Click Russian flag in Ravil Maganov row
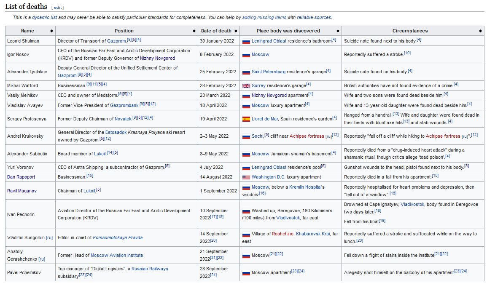The image size is (487, 288). point(246,187)
